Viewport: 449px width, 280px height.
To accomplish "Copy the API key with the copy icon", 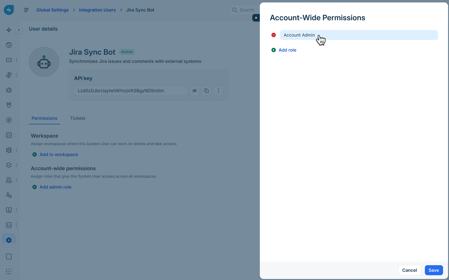I will [206, 91].
